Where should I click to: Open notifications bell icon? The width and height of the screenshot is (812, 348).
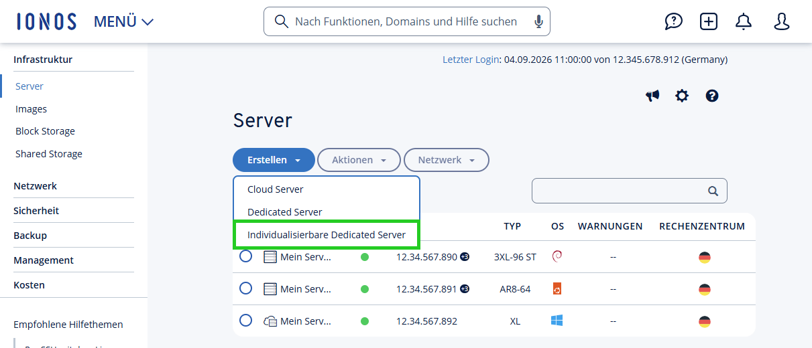click(744, 21)
